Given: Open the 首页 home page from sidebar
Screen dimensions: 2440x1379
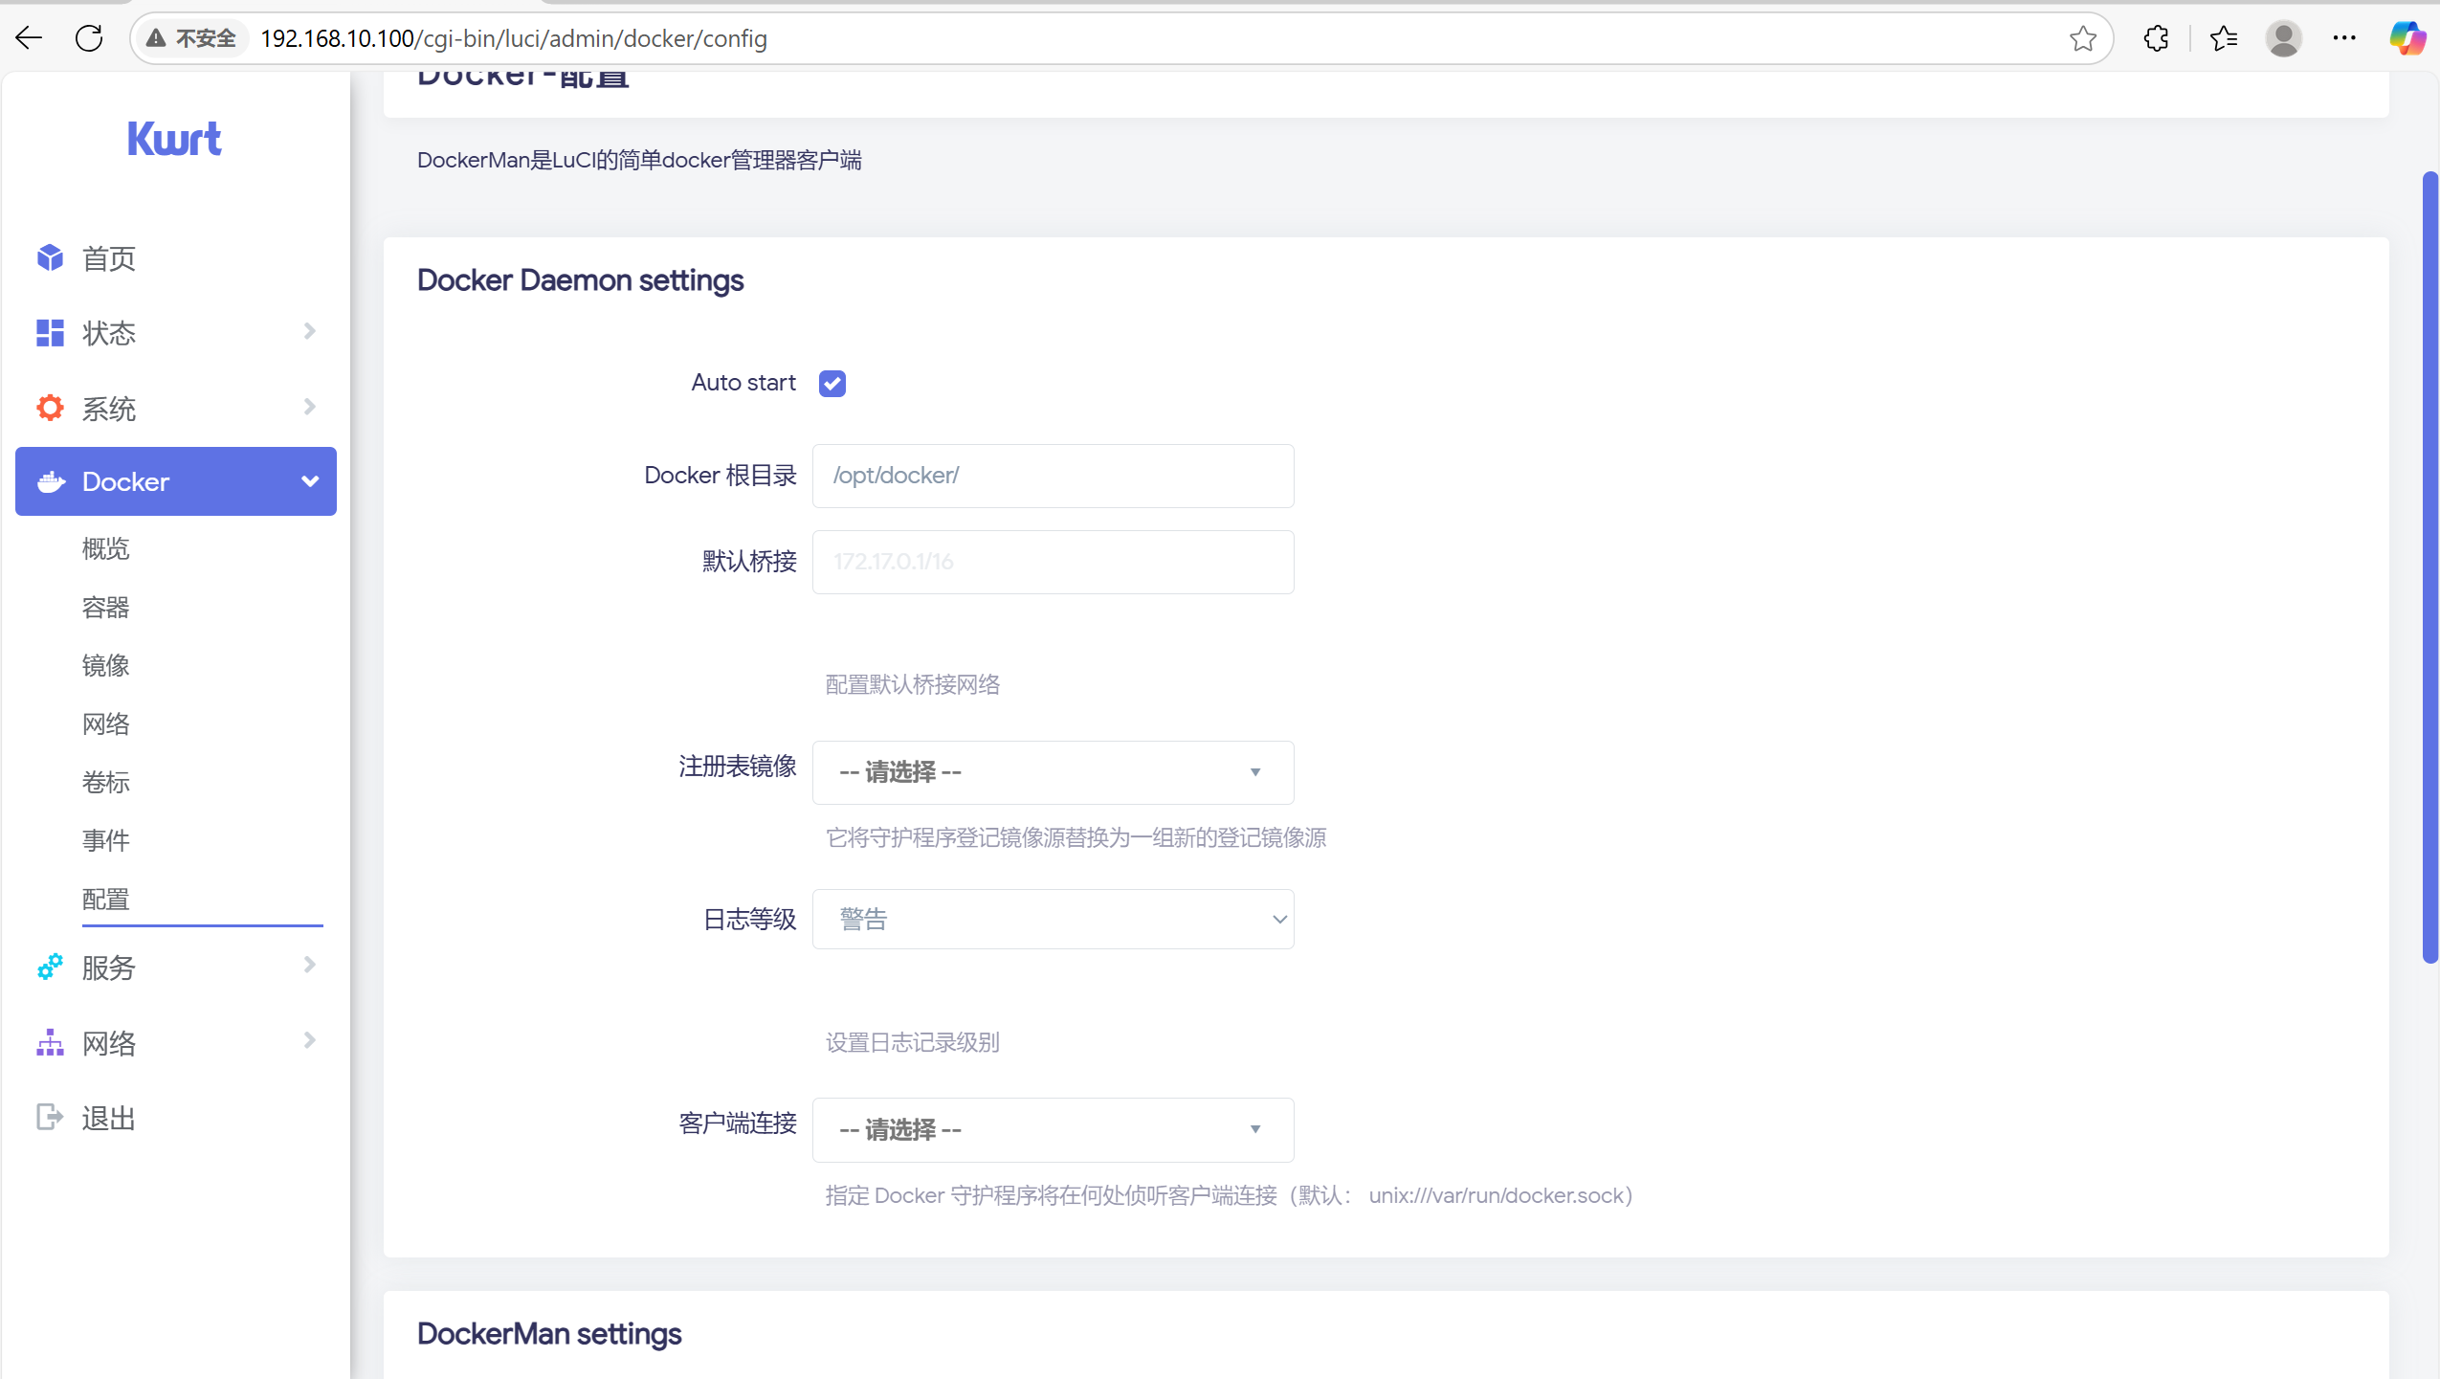Looking at the screenshot, I should 50,257.
